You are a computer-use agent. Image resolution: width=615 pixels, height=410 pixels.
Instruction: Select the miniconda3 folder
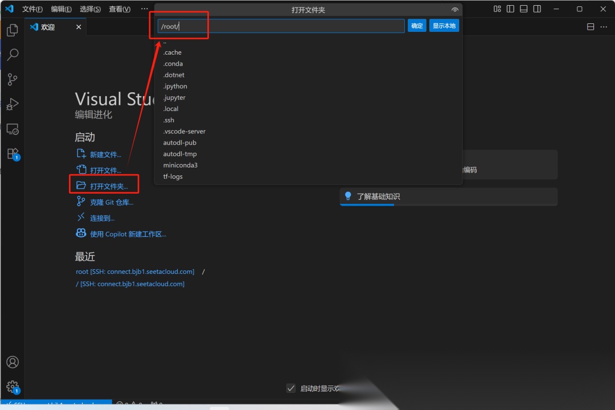pos(308,165)
